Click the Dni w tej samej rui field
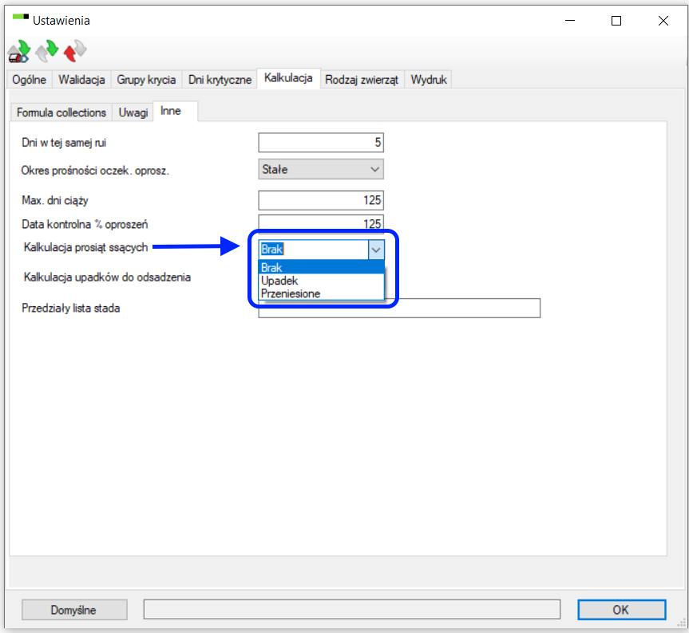Screen dimensions: 689x633 coord(321,143)
